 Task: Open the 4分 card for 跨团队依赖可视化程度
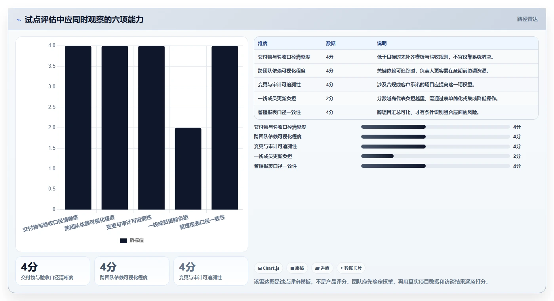pos(132,271)
